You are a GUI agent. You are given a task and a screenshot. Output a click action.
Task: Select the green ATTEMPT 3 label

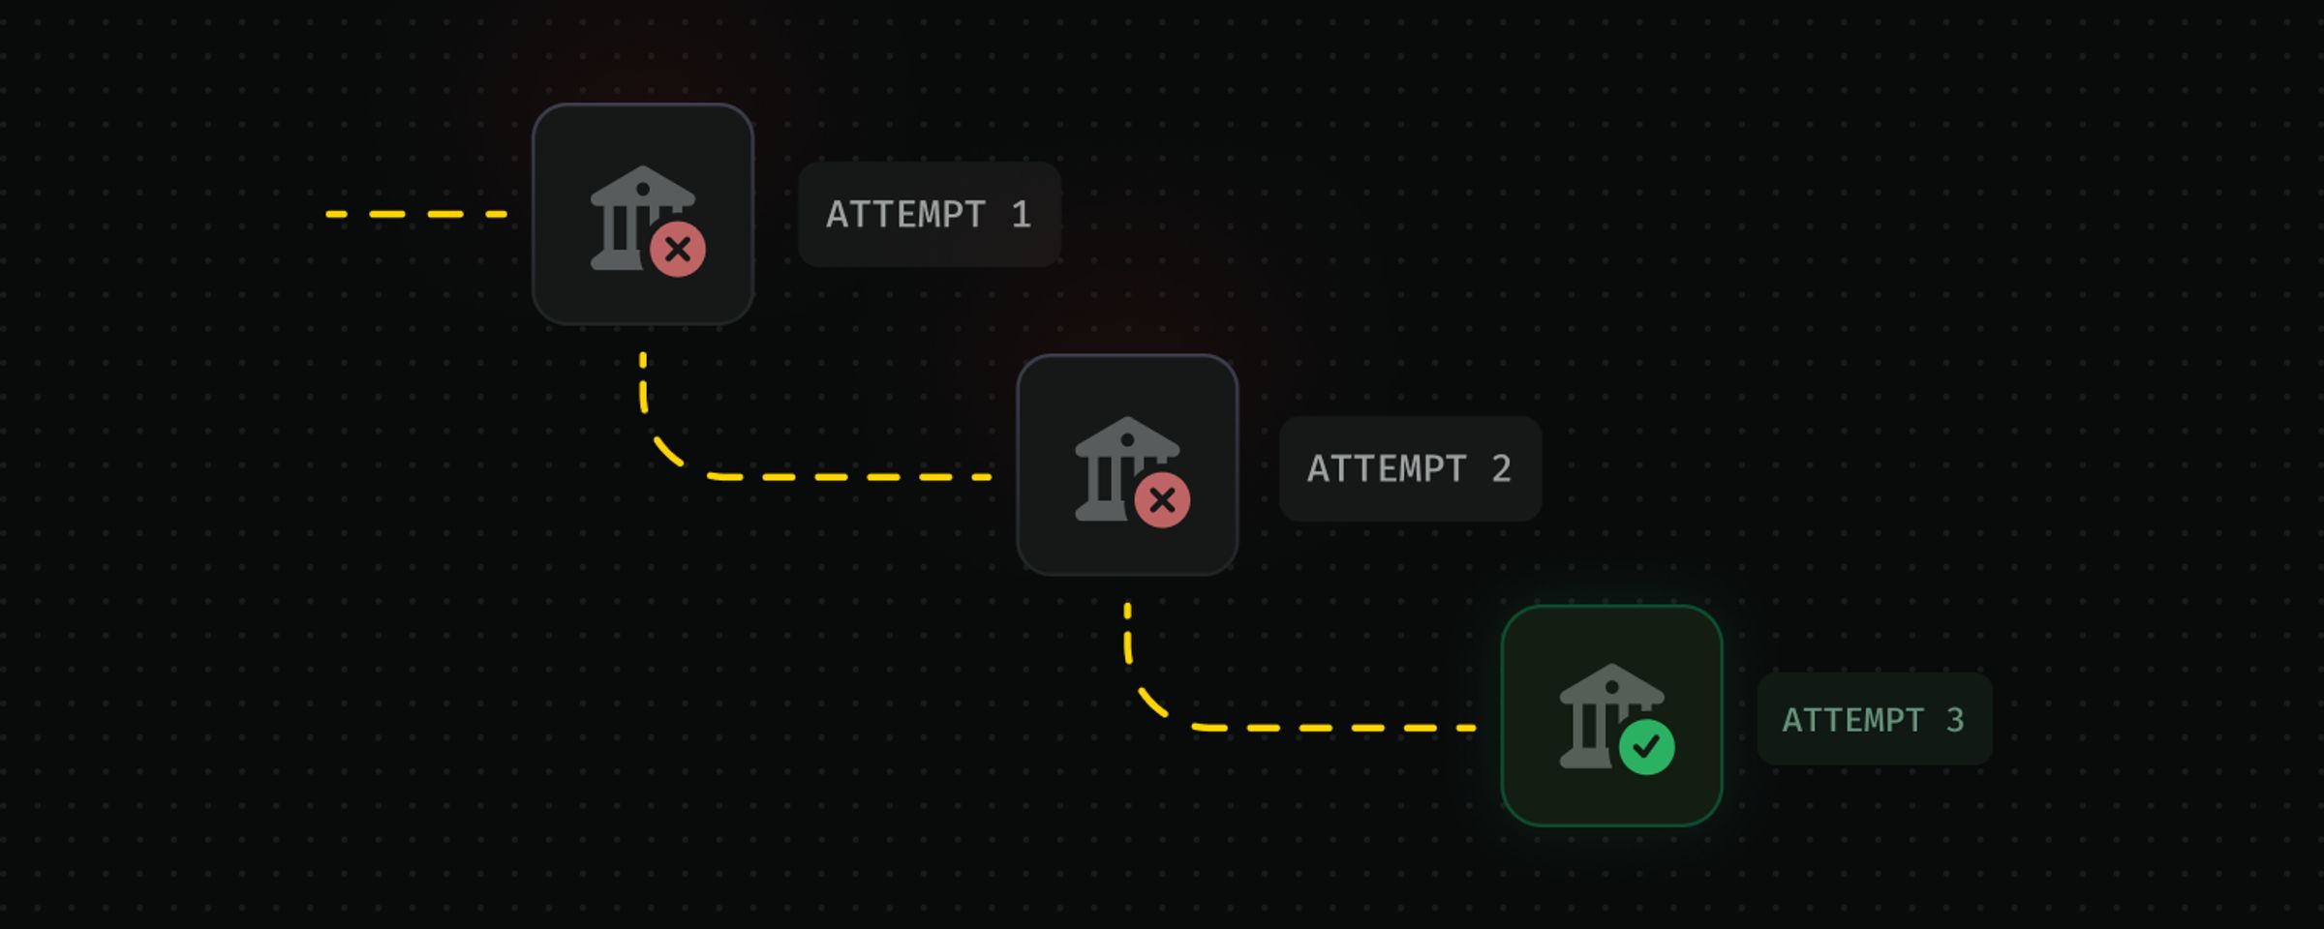pos(1875,719)
